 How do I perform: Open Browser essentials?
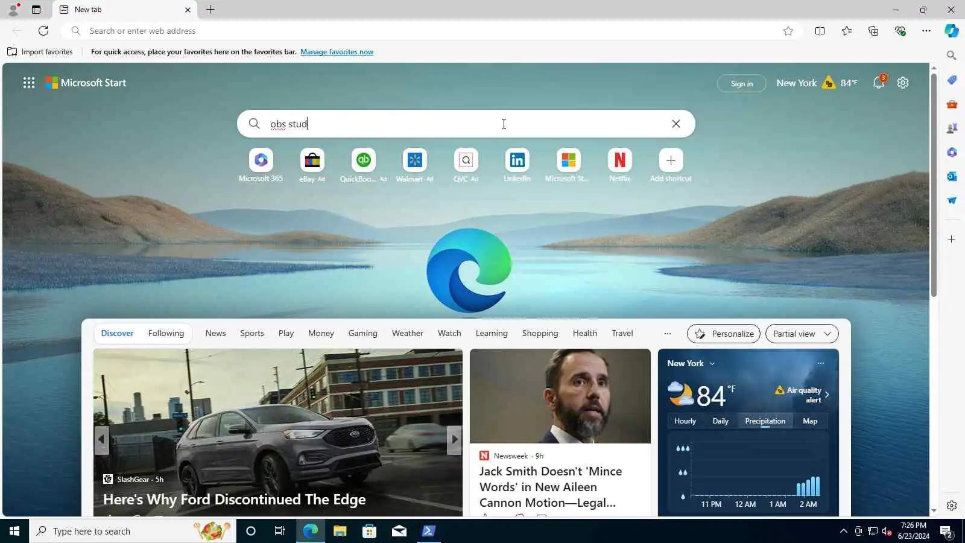tap(900, 31)
